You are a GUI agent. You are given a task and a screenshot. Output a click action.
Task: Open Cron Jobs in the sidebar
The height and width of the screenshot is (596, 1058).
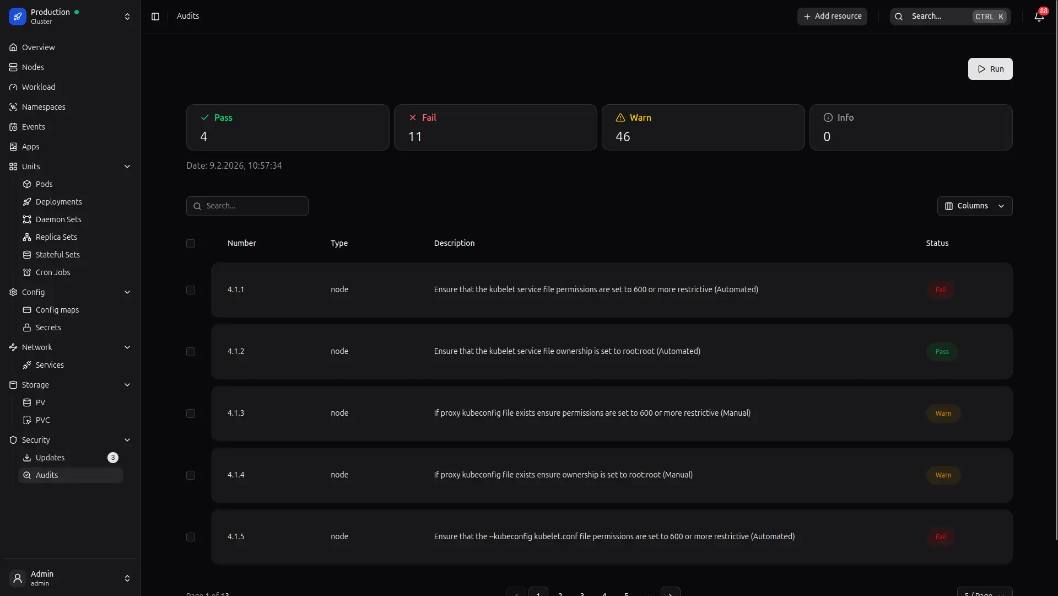53,272
